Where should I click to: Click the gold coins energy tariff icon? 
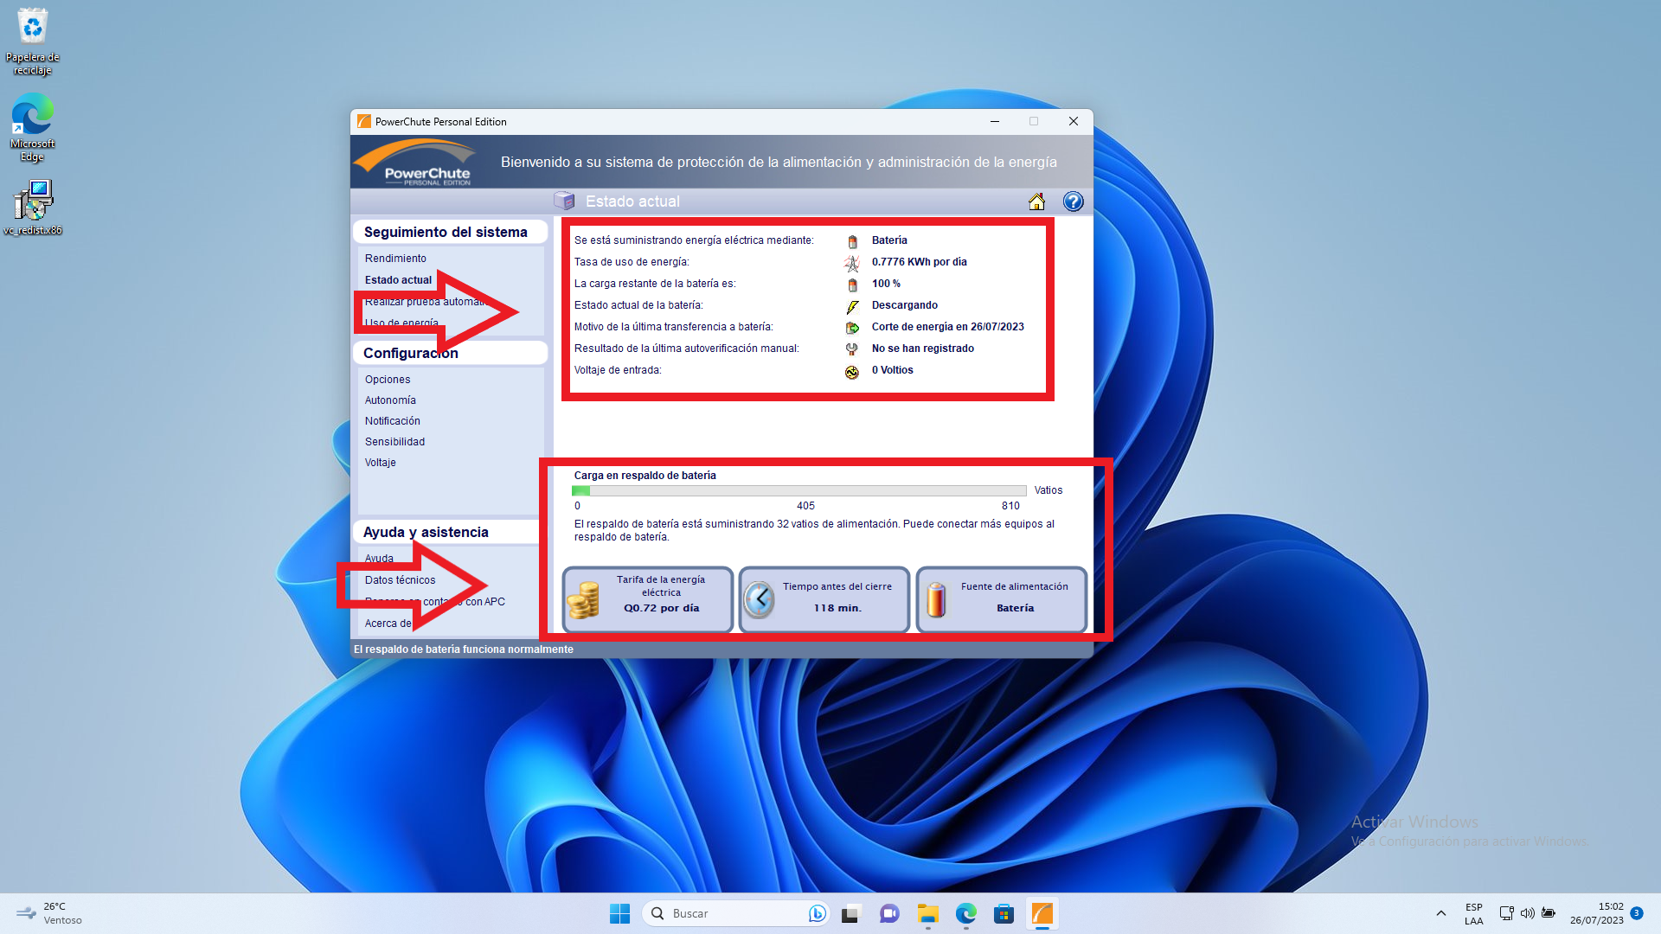click(x=583, y=600)
